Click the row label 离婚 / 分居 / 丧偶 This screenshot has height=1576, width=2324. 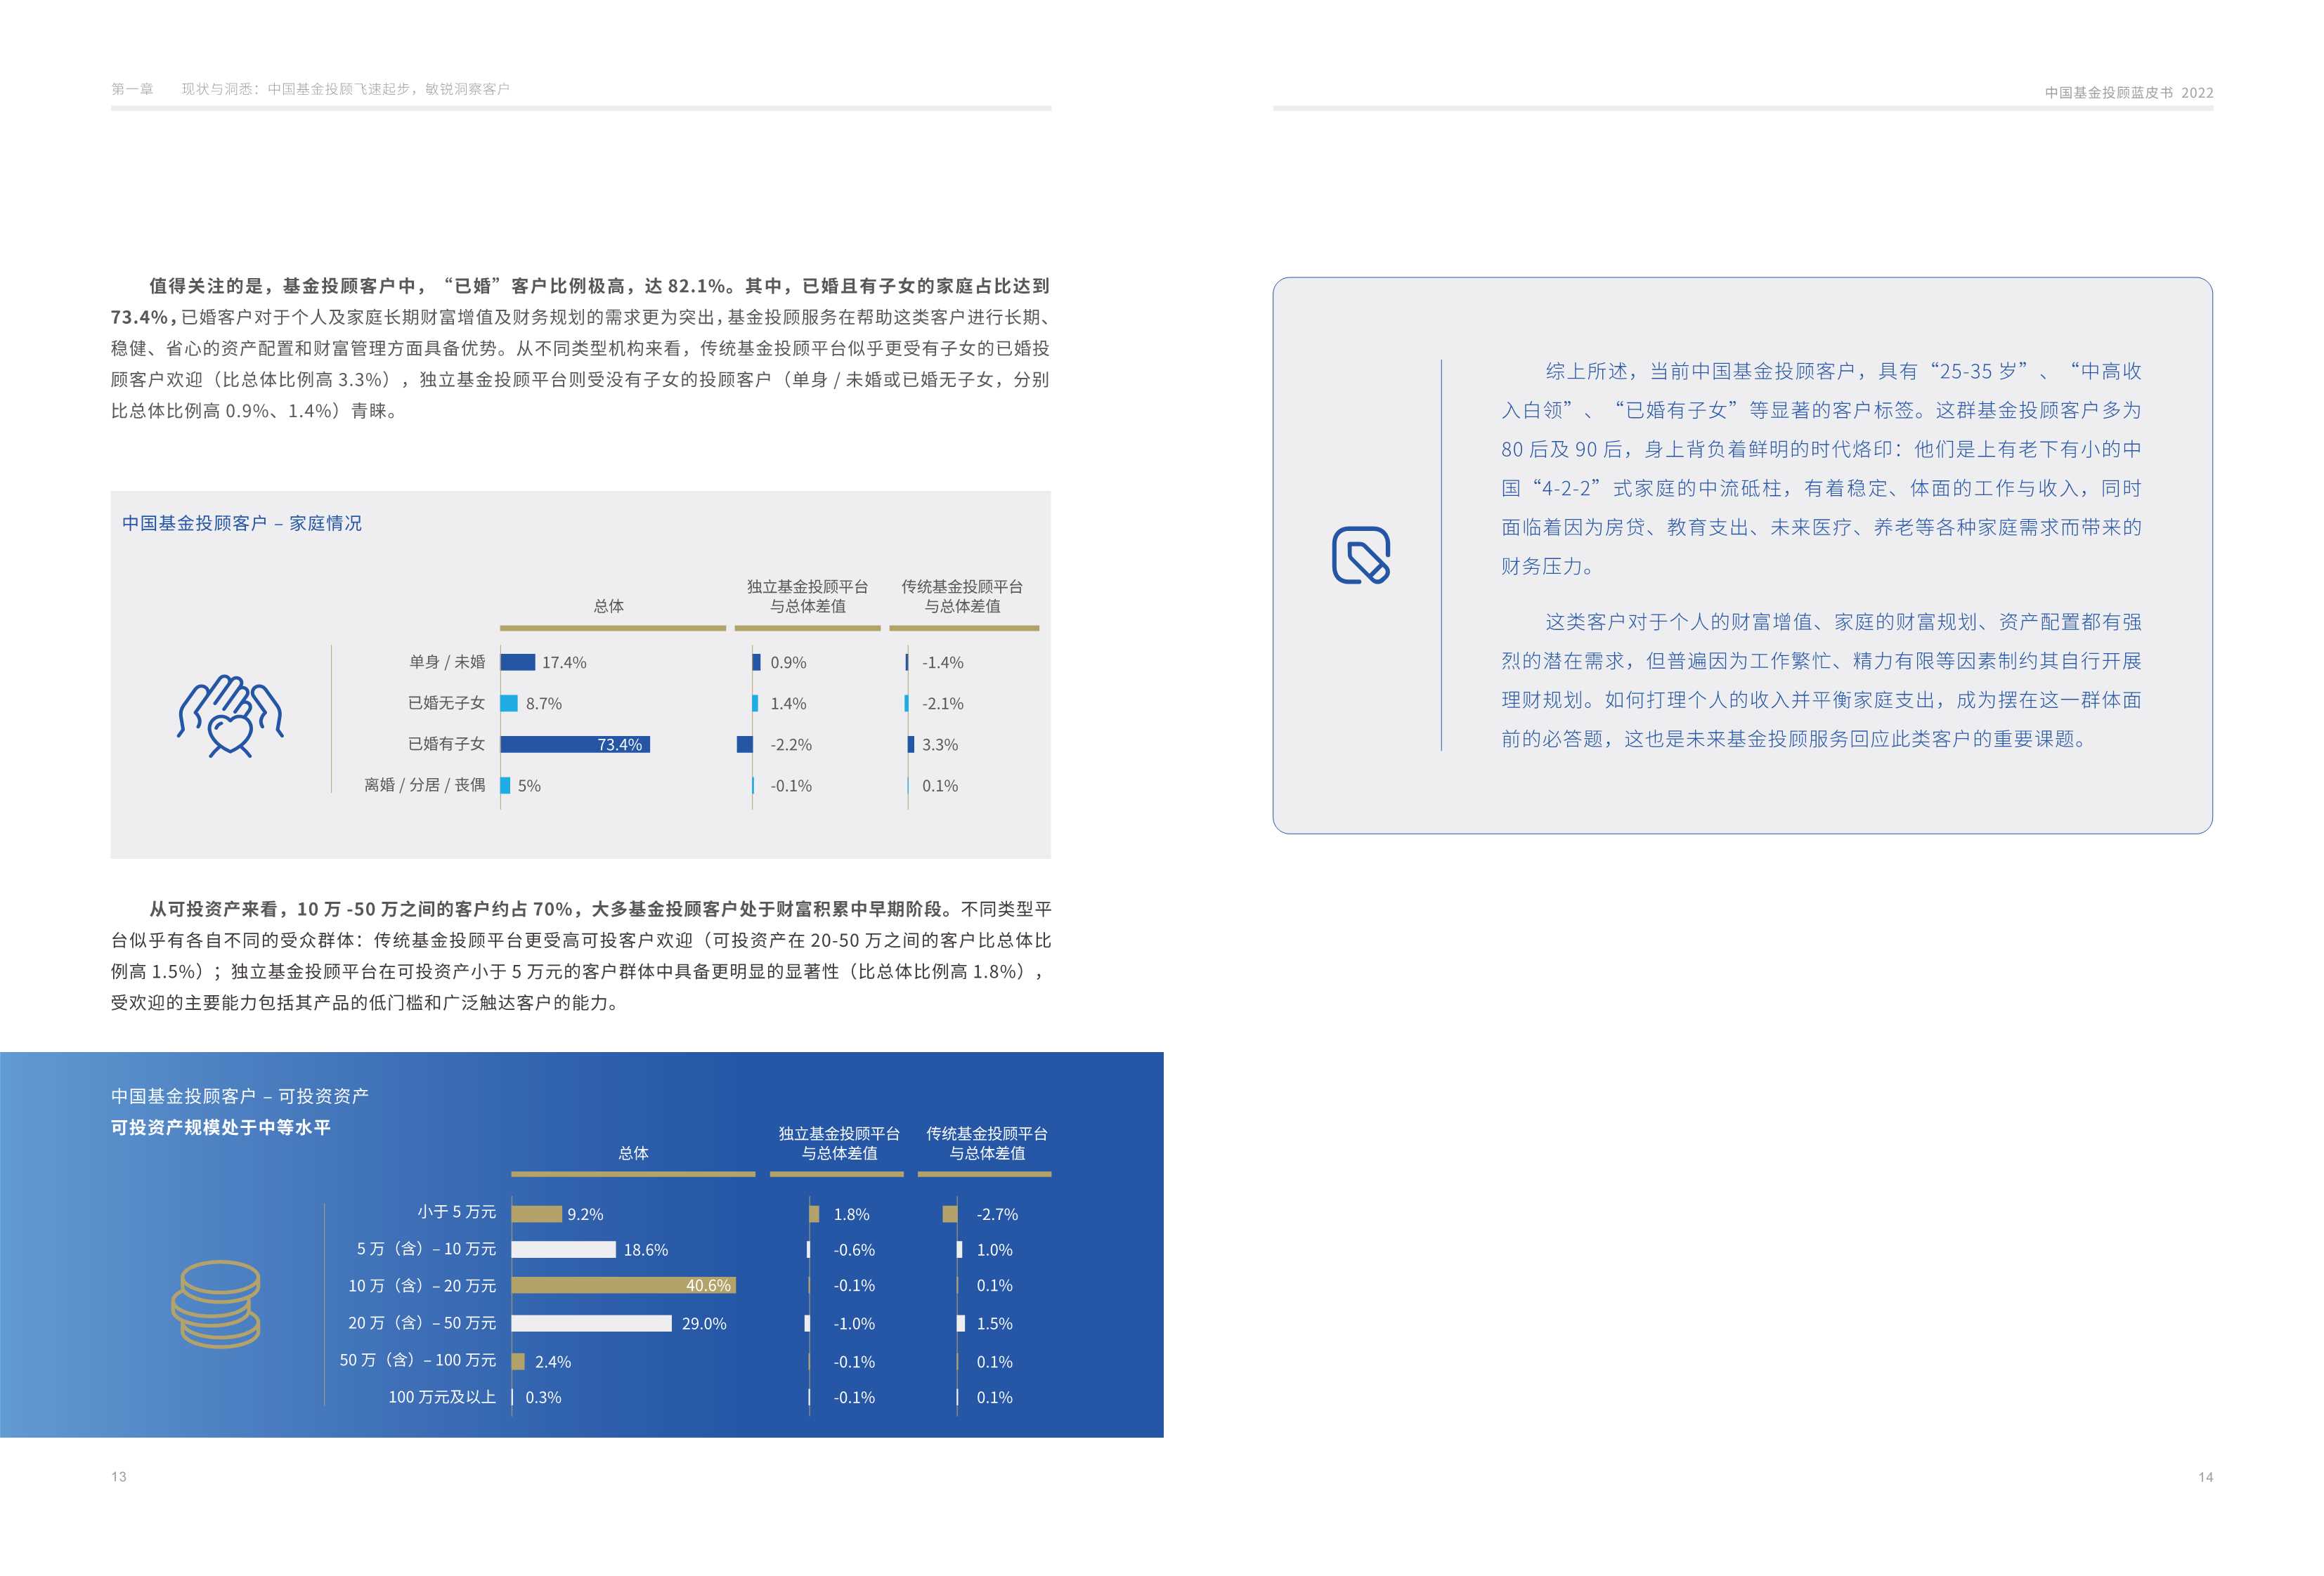[x=425, y=784]
